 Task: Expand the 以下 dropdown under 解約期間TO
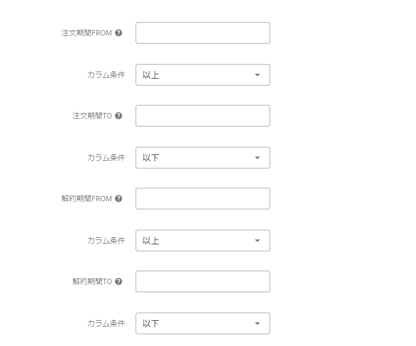pyautogui.click(x=202, y=323)
